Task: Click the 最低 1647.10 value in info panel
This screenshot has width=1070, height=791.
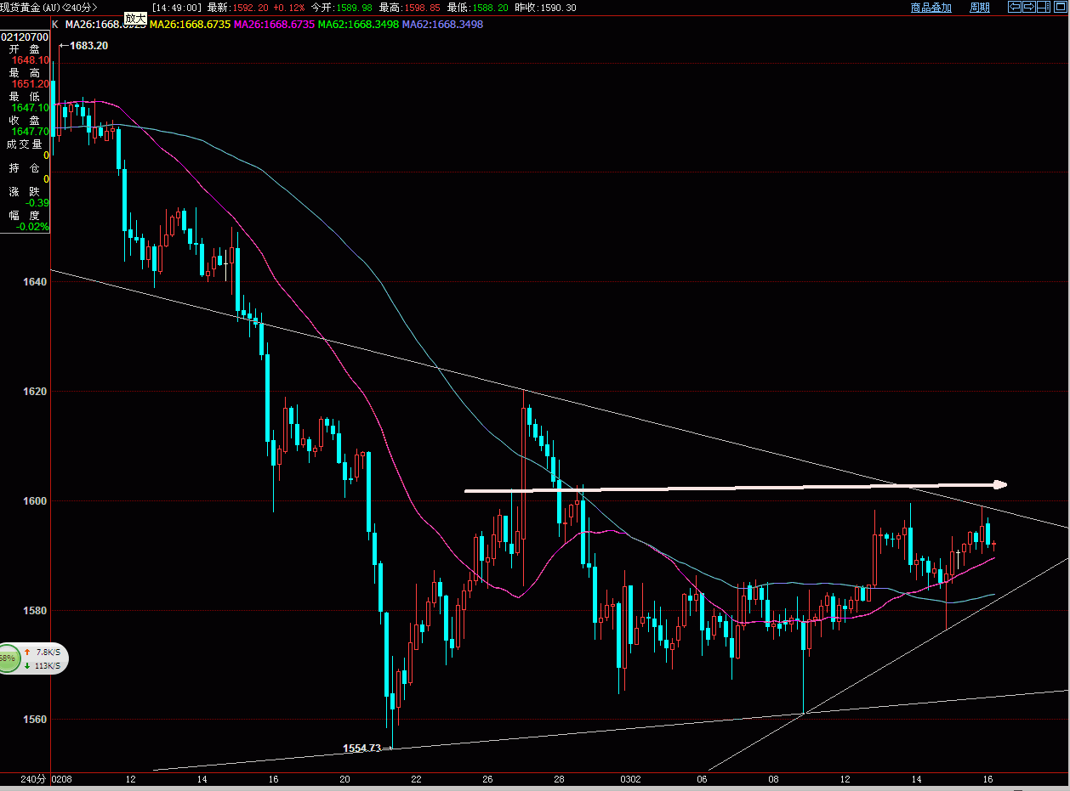Action: (x=30, y=108)
